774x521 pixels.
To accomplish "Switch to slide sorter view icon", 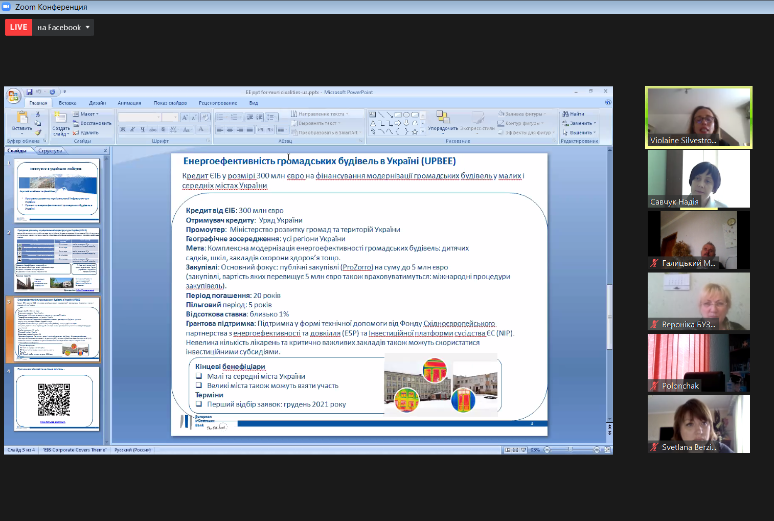I will coord(515,450).
